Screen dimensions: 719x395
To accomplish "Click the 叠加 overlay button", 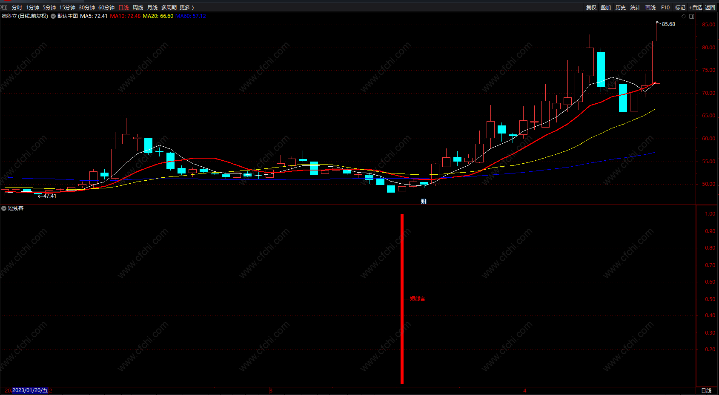I will point(606,8).
